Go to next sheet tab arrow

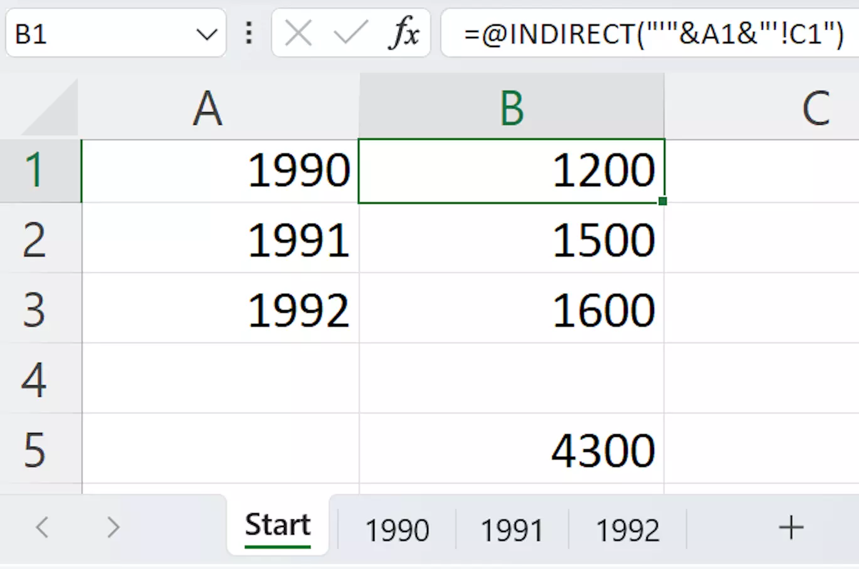[113, 527]
